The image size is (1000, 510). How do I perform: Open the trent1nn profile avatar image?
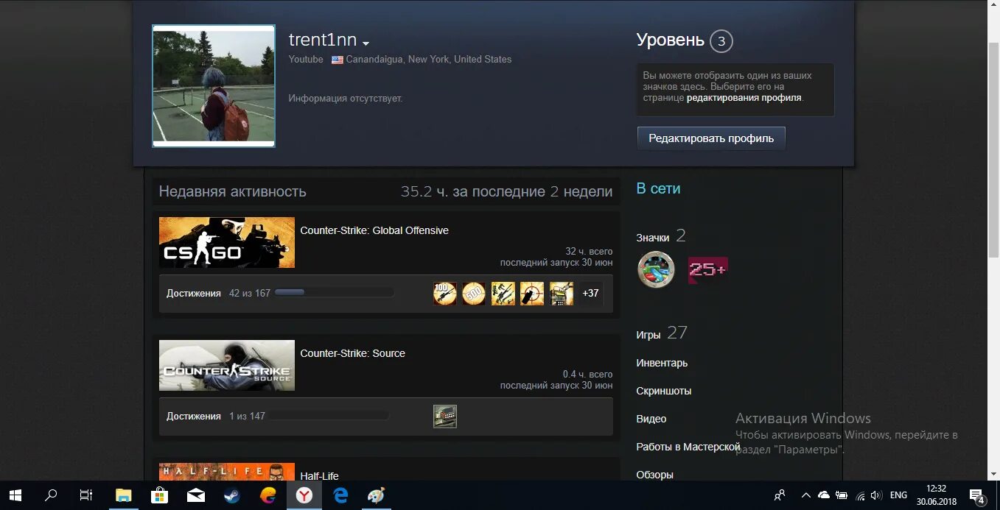(x=214, y=86)
